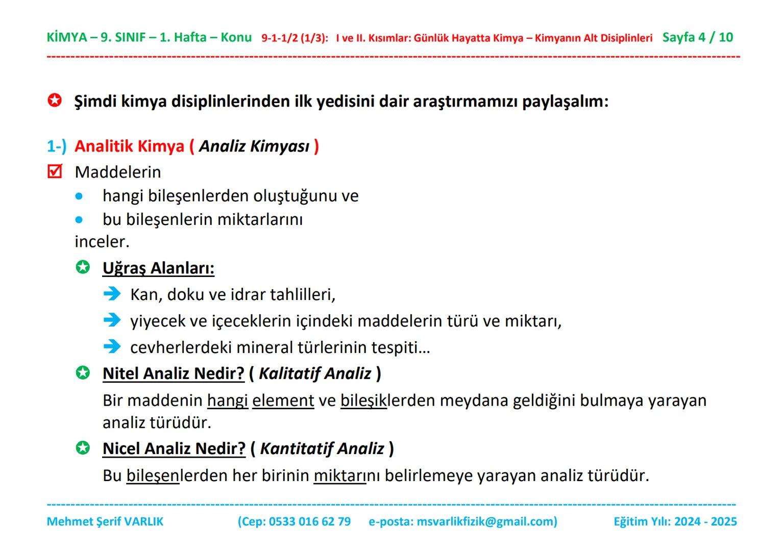Expand the Uğraş Alanları heading
The width and height of the screenshot is (782, 551).
point(158,267)
